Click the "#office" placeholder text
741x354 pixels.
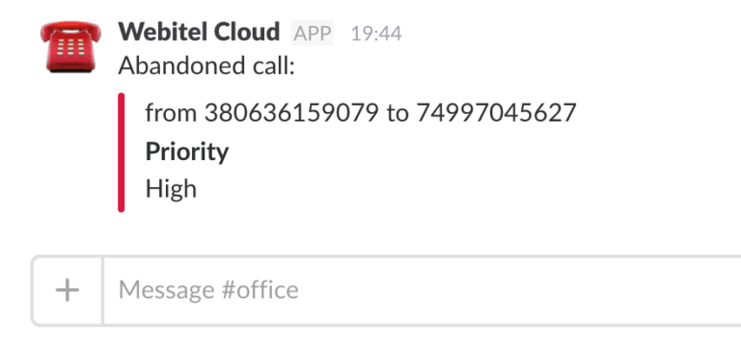tap(260, 289)
